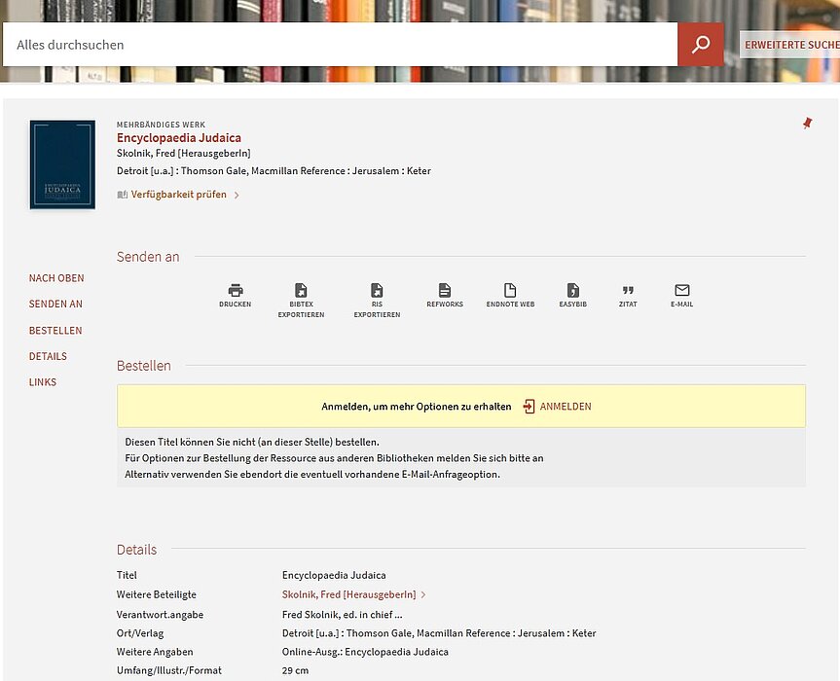Click Verfügbarkeit prüfen link
Screen dimensions: 840x681
pos(178,195)
